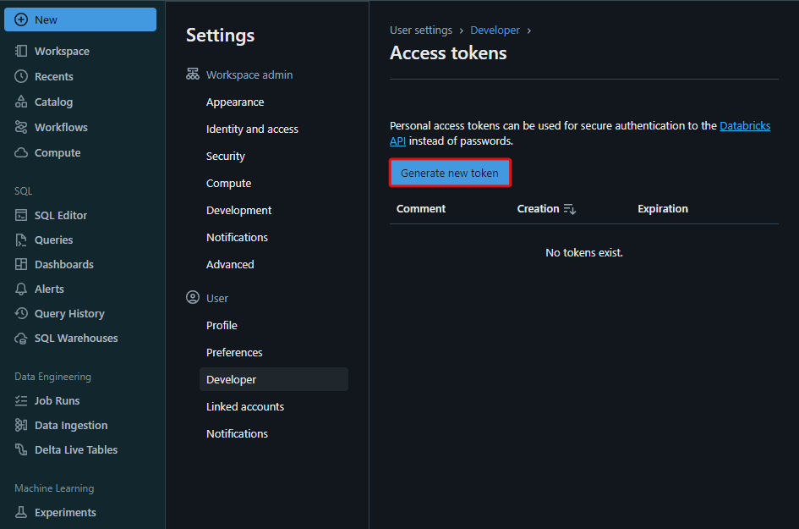Sort tokens by Creation sort icon
This screenshot has width=799, height=529.
pyautogui.click(x=570, y=209)
